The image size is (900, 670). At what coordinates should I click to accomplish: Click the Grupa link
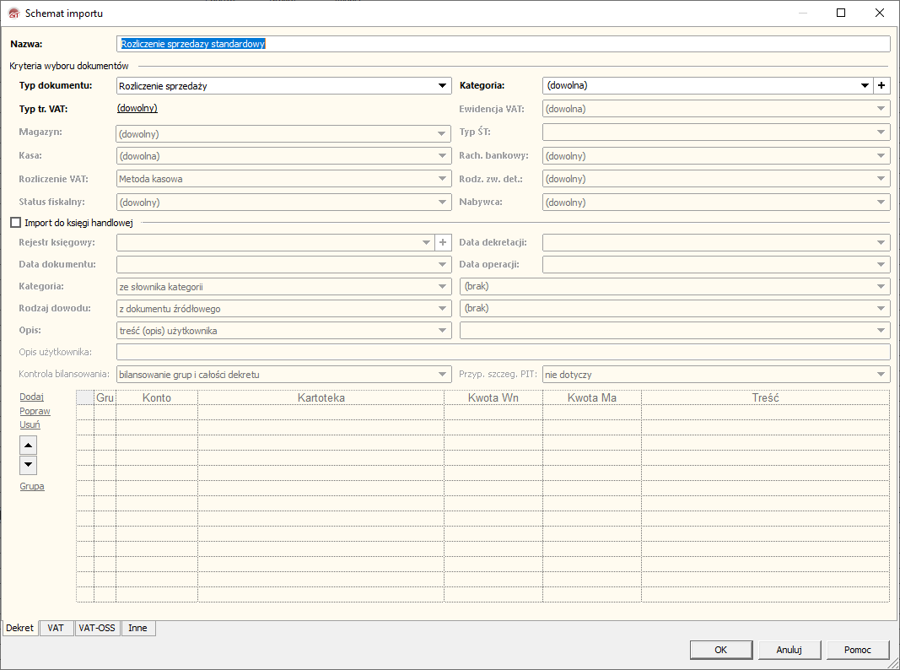coord(32,486)
